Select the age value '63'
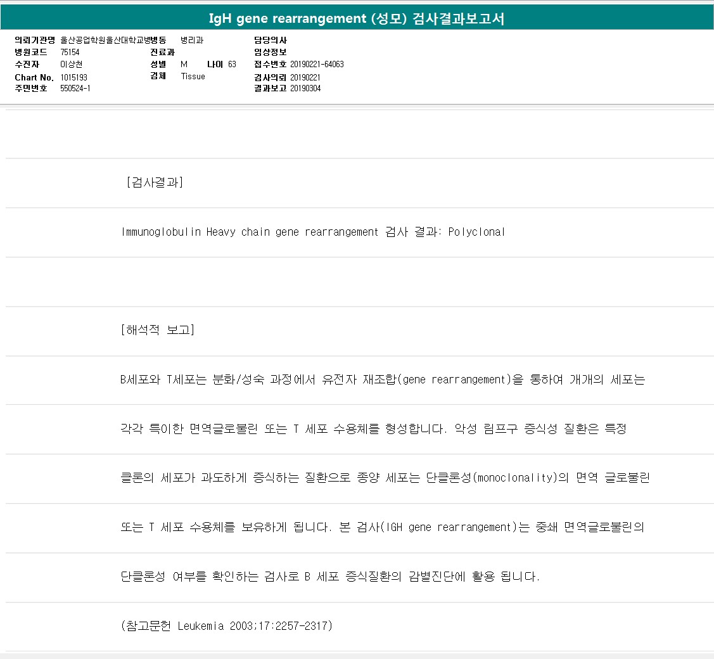This screenshot has height=659, width=714. tap(233, 64)
